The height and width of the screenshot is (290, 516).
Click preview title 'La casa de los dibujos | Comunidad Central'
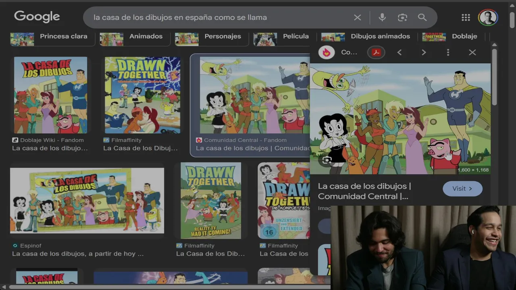[x=364, y=191]
